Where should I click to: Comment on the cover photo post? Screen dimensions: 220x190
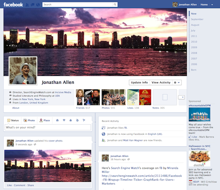(19, 185)
